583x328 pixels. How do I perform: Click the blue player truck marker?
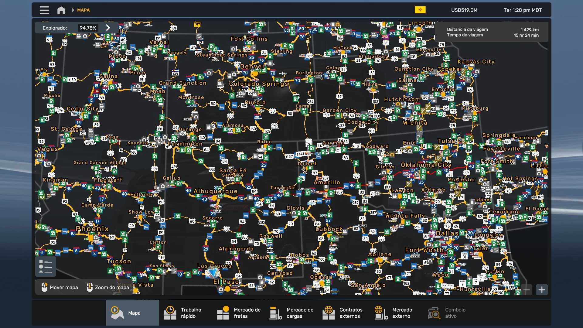(x=213, y=273)
